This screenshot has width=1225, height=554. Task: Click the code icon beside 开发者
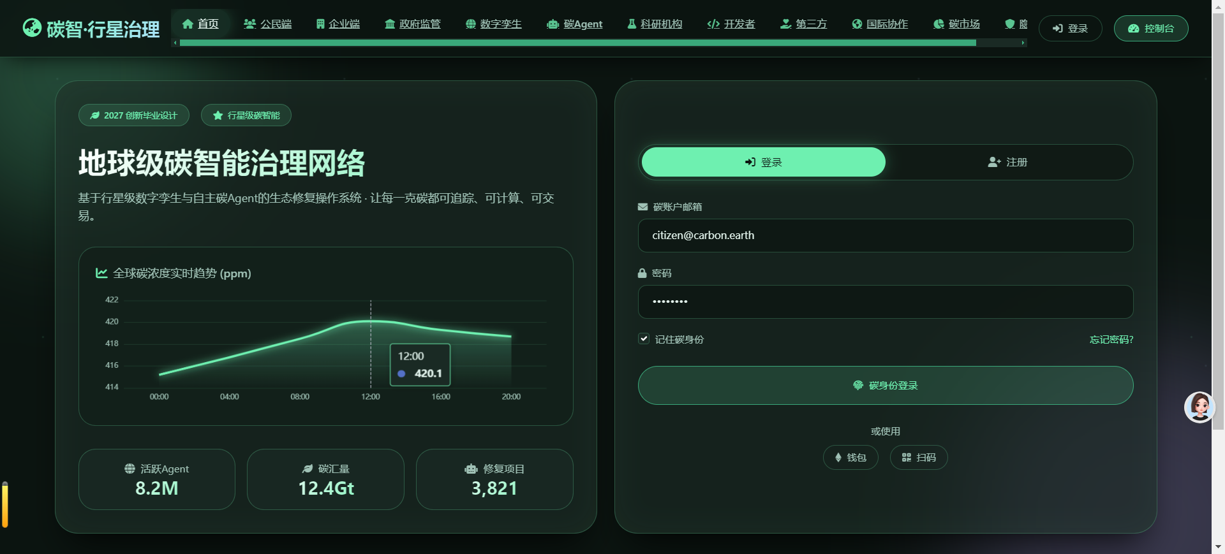(x=713, y=24)
